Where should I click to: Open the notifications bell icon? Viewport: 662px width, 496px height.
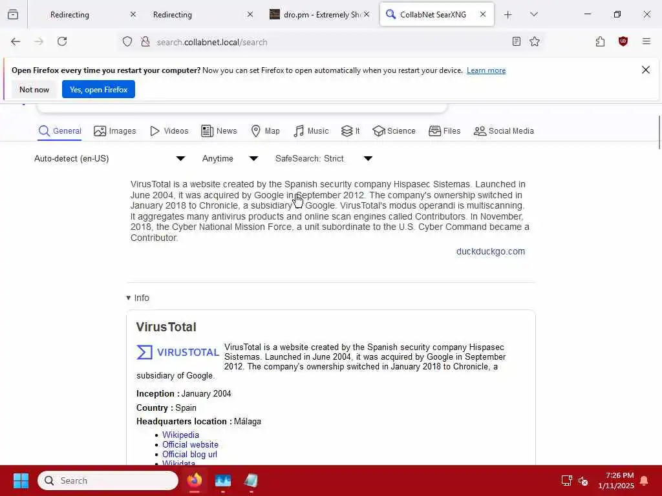644,480
